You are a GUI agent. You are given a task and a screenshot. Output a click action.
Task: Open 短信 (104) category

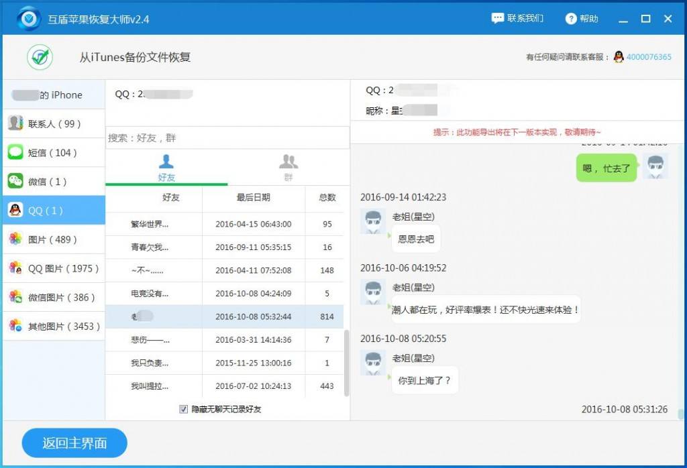(54, 152)
